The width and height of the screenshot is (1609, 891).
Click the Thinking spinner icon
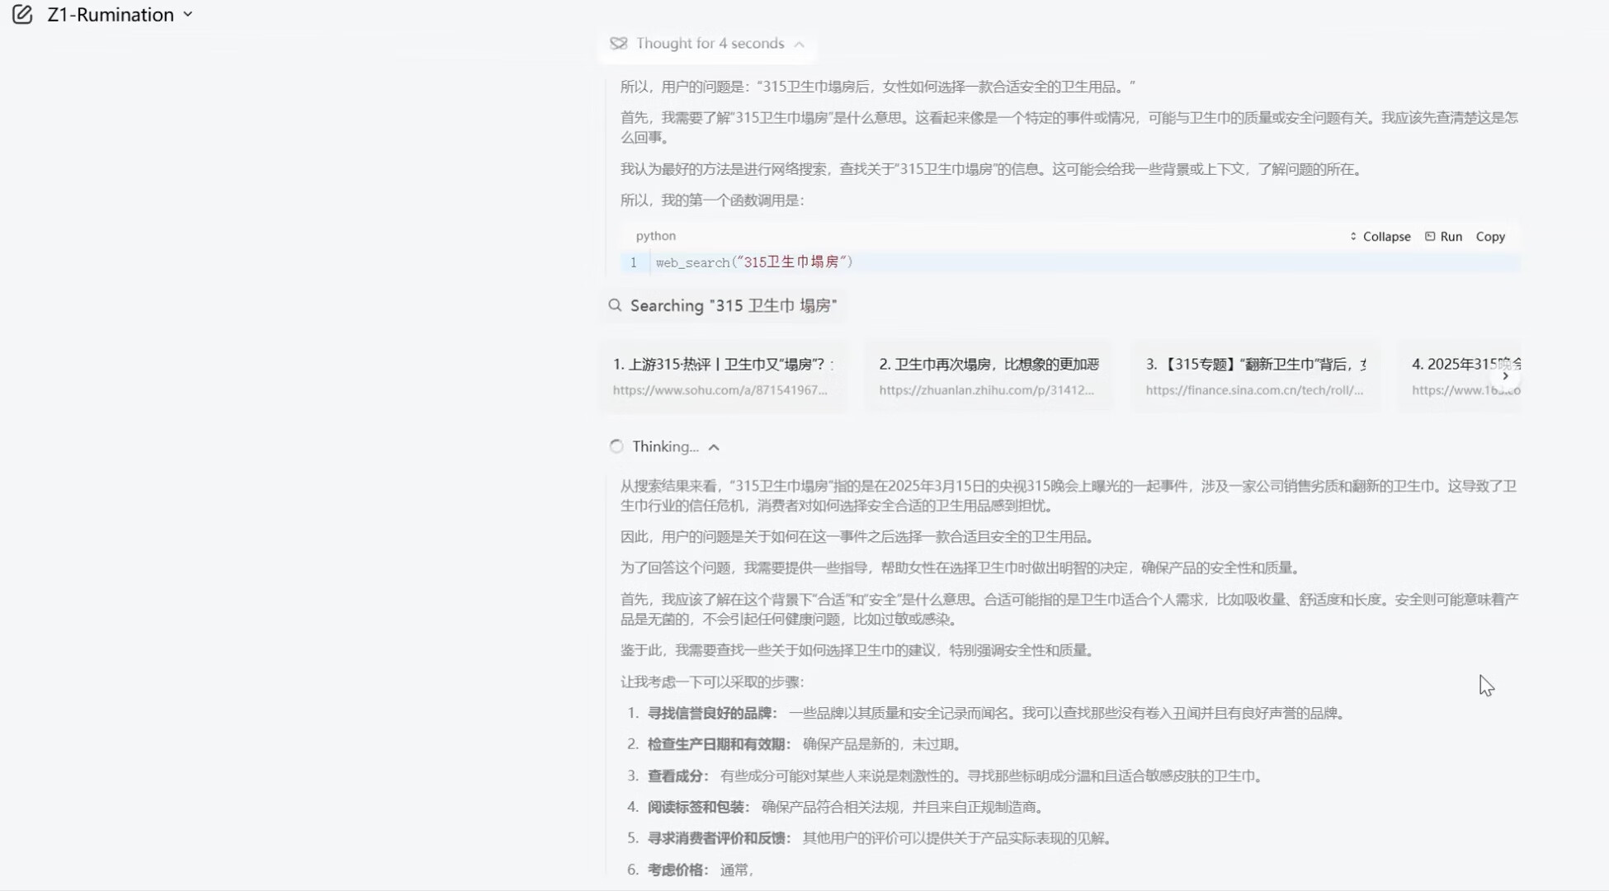coord(616,447)
